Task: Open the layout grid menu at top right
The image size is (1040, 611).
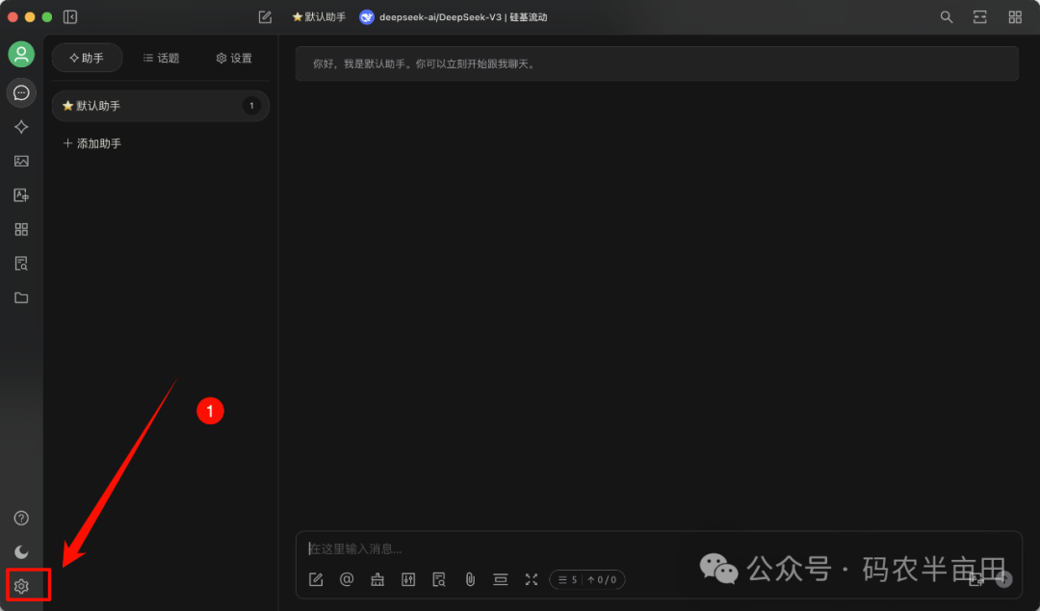Action: click(x=1015, y=16)
